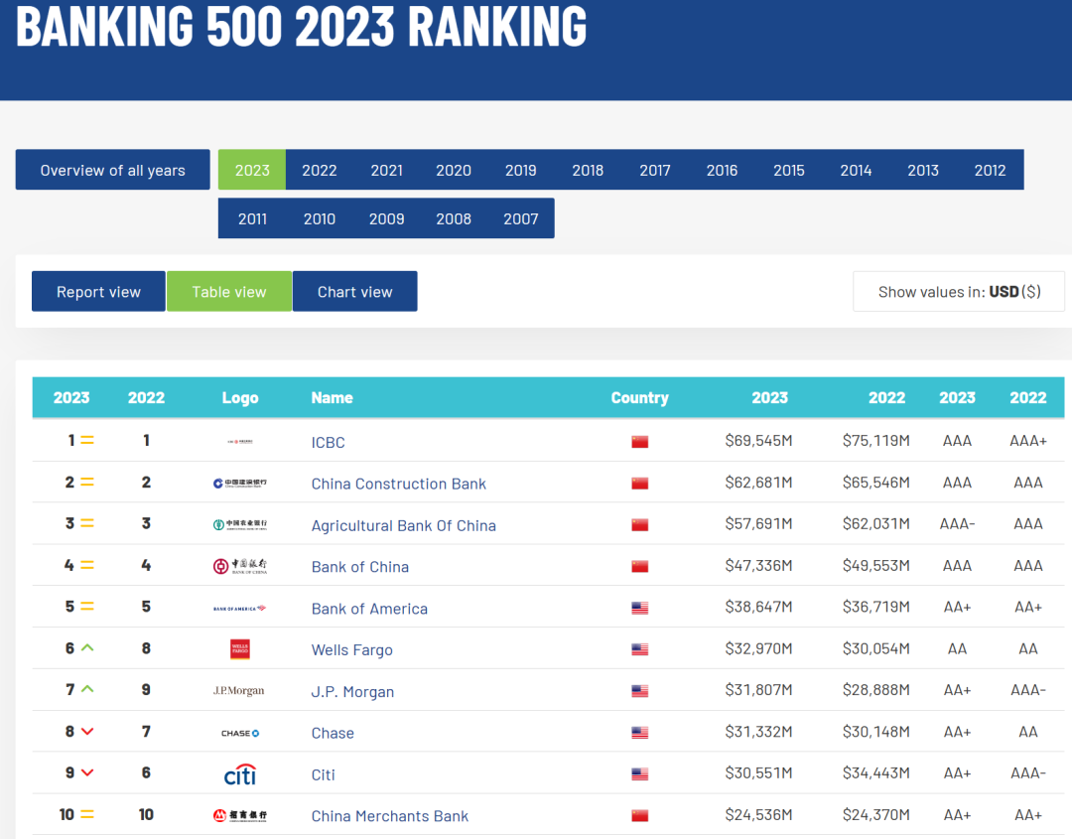This screenshot has width=1072, height=839.
Task: Click the Agricultural Bank Of China logo
Action: tap(240, 524)
